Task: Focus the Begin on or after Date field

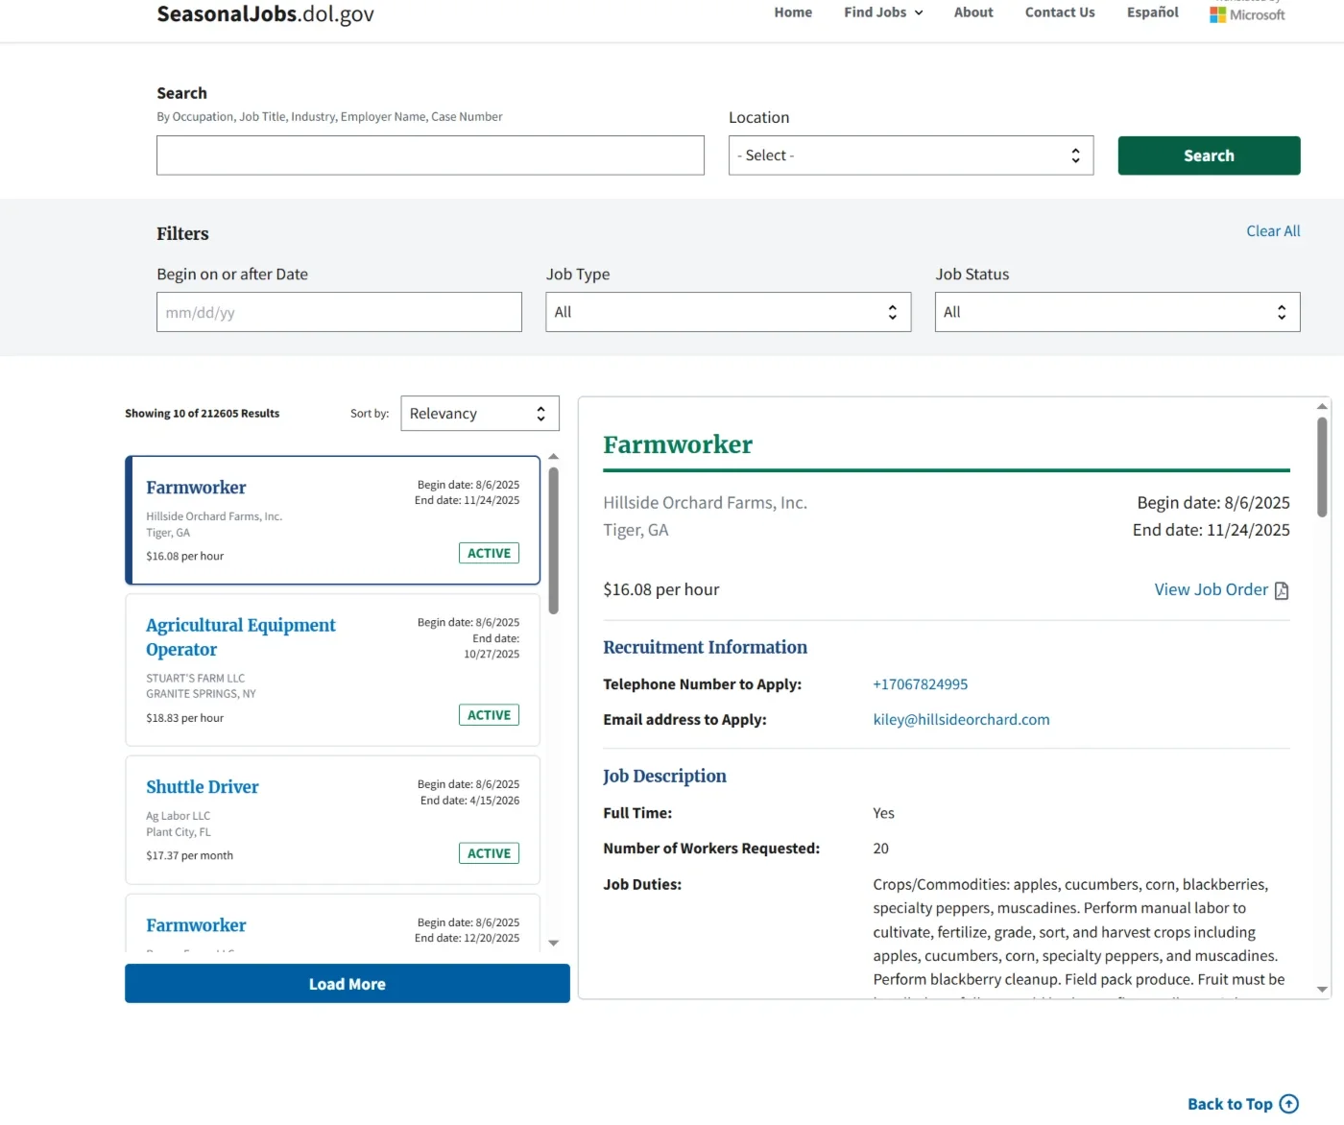Action: pyautogui.click(x=339, y=312)
